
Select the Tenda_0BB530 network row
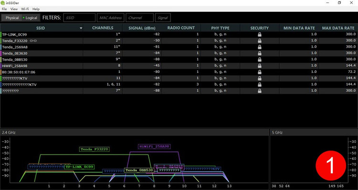click(x=179, y=60)
